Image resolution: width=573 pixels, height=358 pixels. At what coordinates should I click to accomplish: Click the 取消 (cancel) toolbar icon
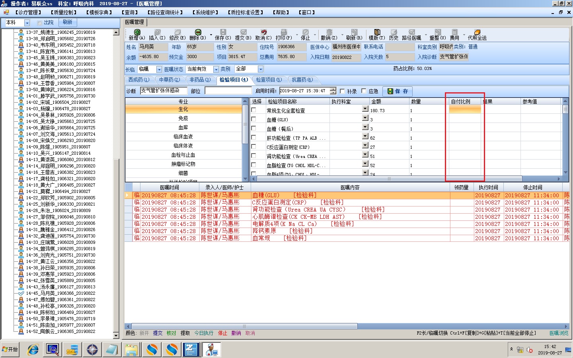263,32
